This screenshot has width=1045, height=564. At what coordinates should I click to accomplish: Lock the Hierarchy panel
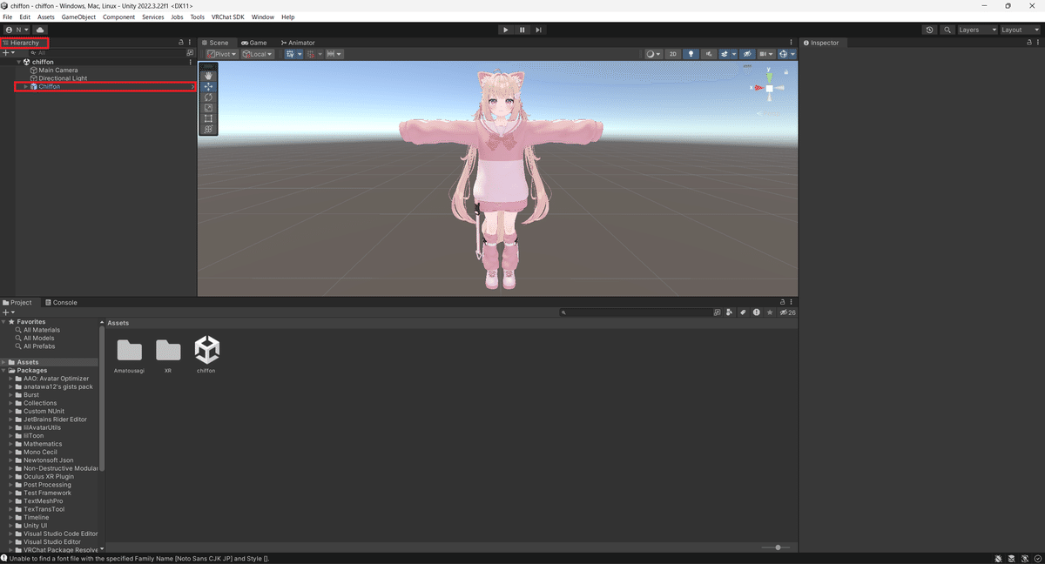pyautogui.click(x=181, y=43)
